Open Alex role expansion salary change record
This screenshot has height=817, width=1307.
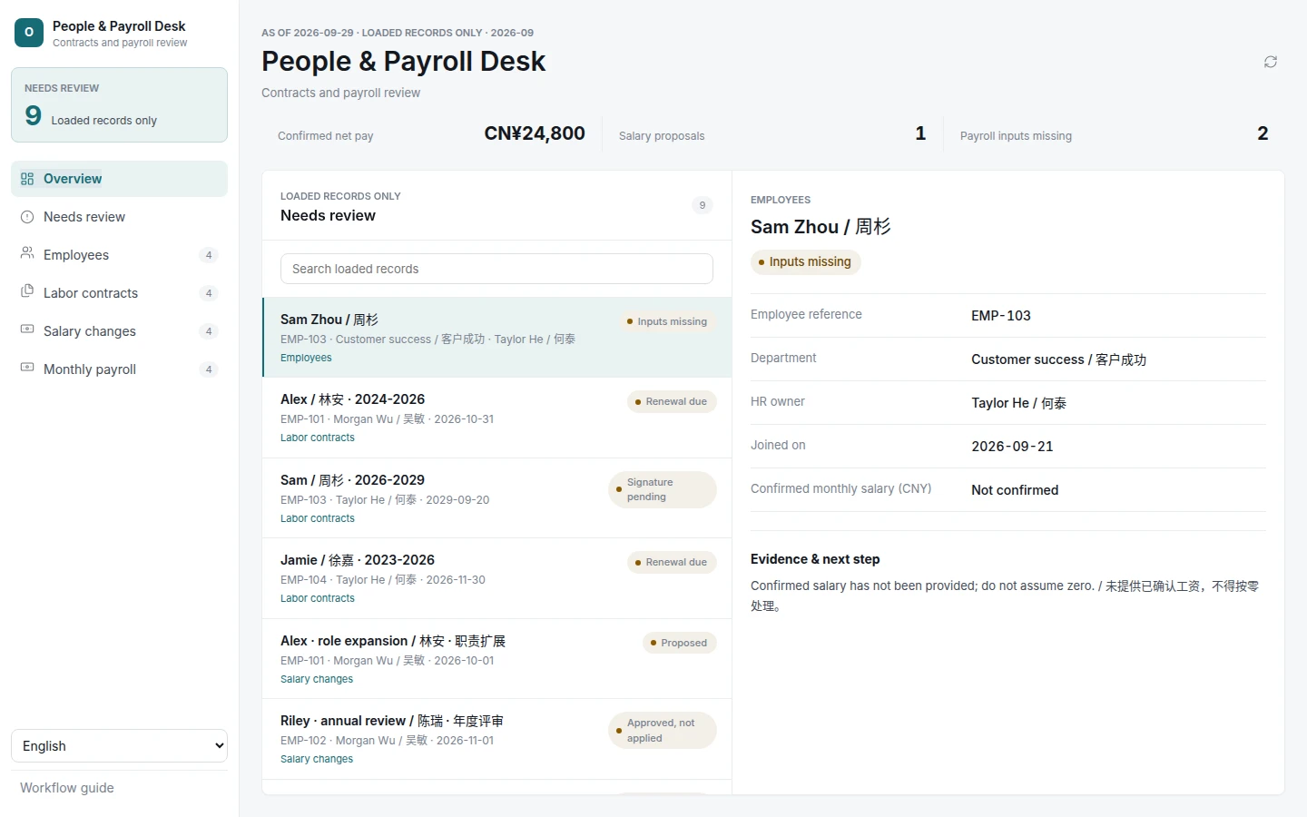click(496, 659)
